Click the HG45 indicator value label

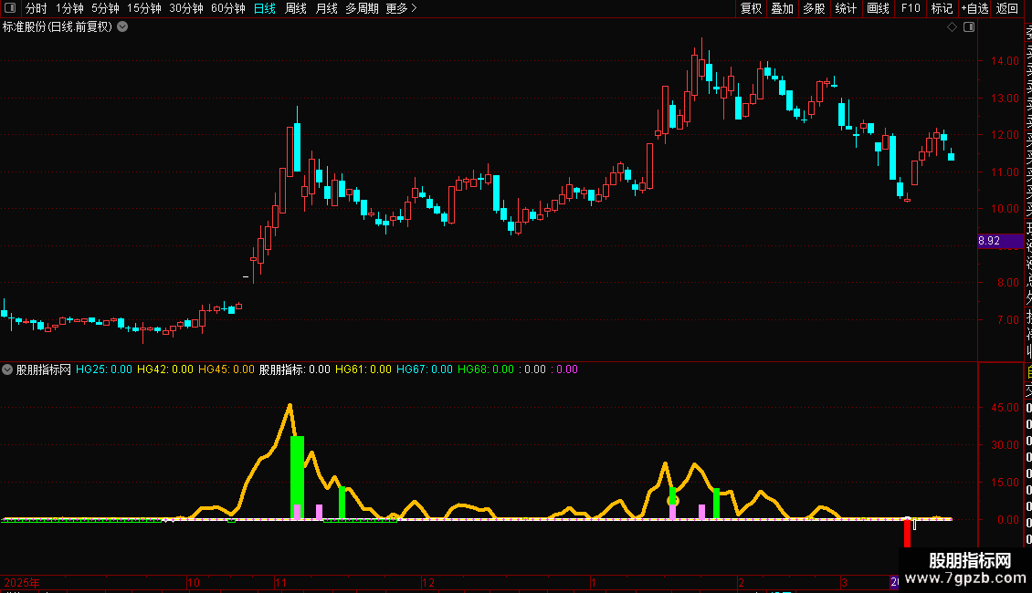click(x=226, y=369)
